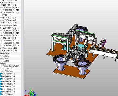Select the SCXW34-14- 14 assembly in the tree
The height and width of the screenshot is (96, 118).
pyautogui.click(x=6, y=15)
